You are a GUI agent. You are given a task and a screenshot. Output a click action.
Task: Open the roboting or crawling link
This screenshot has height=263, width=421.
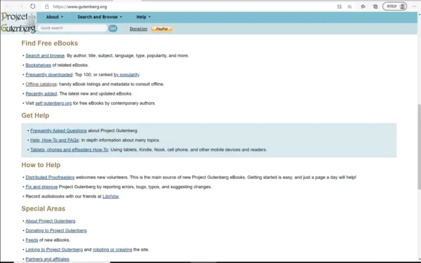pos(112,250)
